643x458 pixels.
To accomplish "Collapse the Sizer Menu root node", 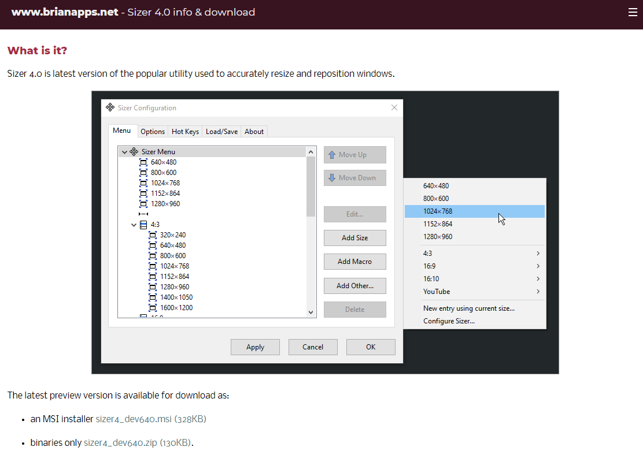I will [124, 152].
